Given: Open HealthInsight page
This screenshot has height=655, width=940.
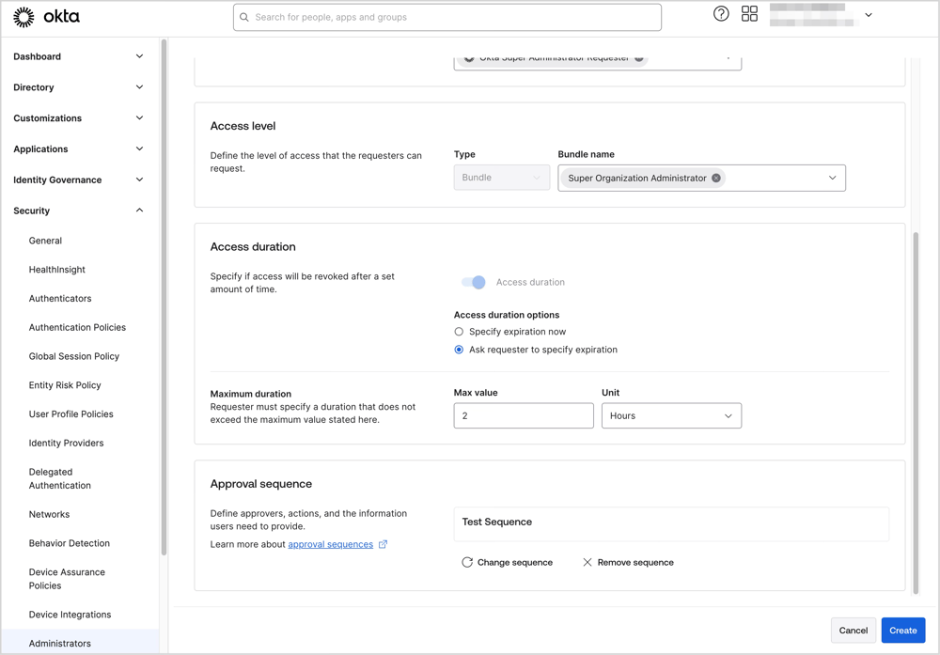Looking at the screenshot, I should click(x=57, y=270).
